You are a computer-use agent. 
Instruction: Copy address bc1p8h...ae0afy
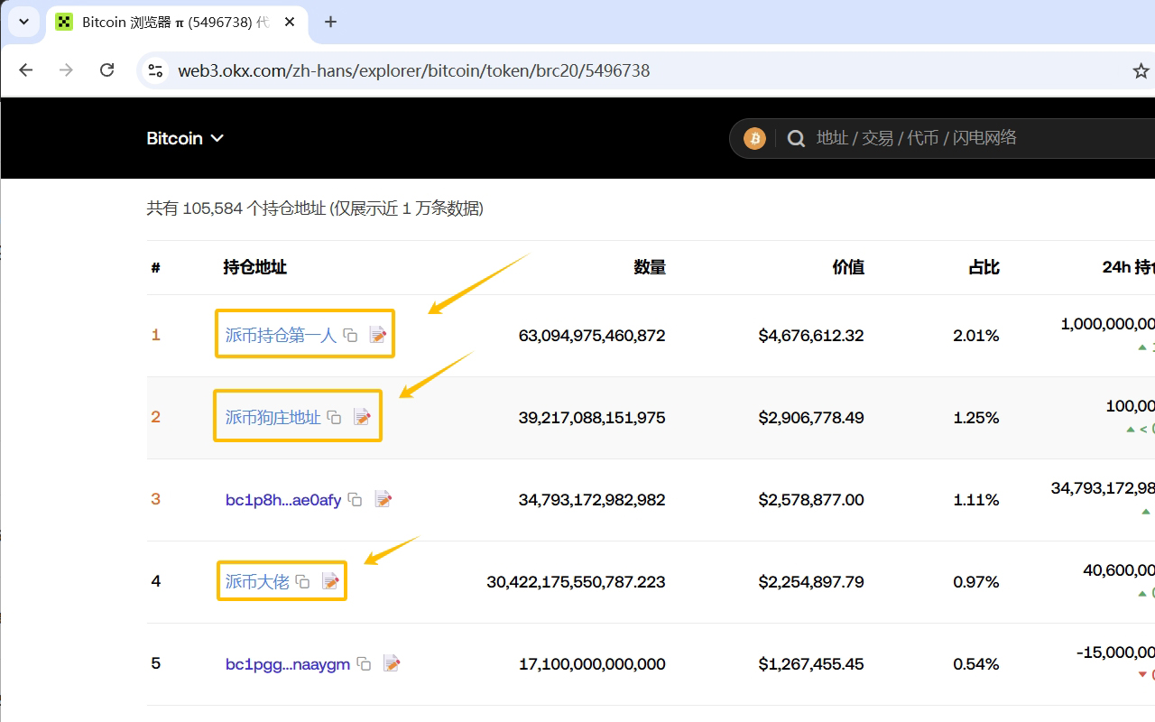point(356,499)
